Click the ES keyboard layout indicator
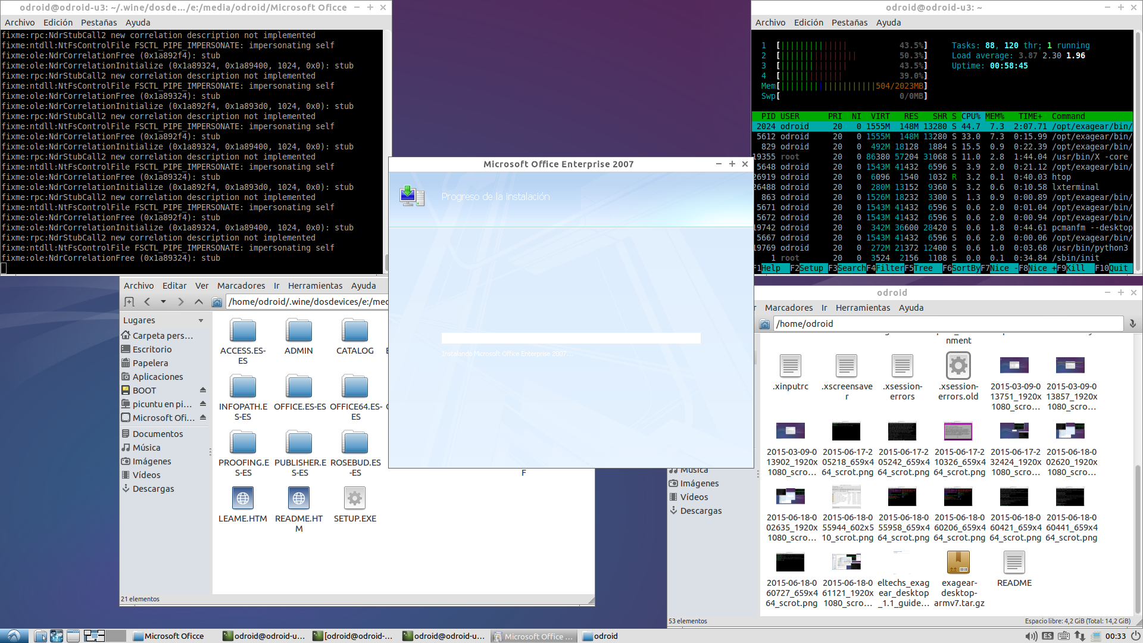This screenshot has height=643, width=1143. click(x=1048, y=636)
